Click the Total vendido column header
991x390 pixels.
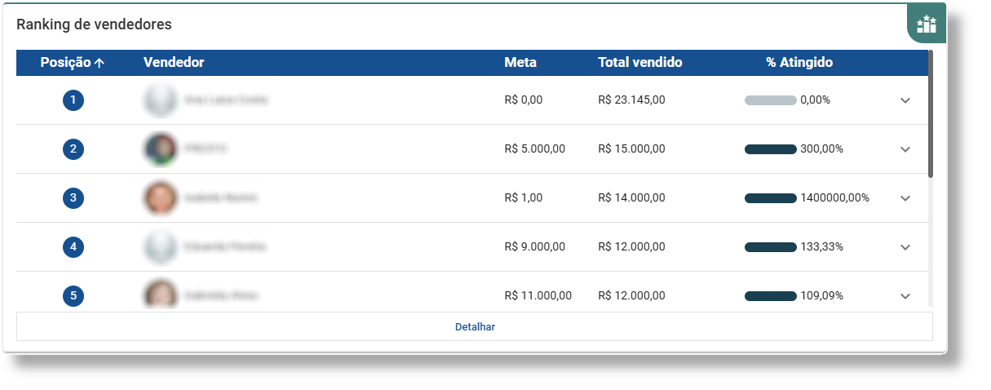[x=639, y=63]
